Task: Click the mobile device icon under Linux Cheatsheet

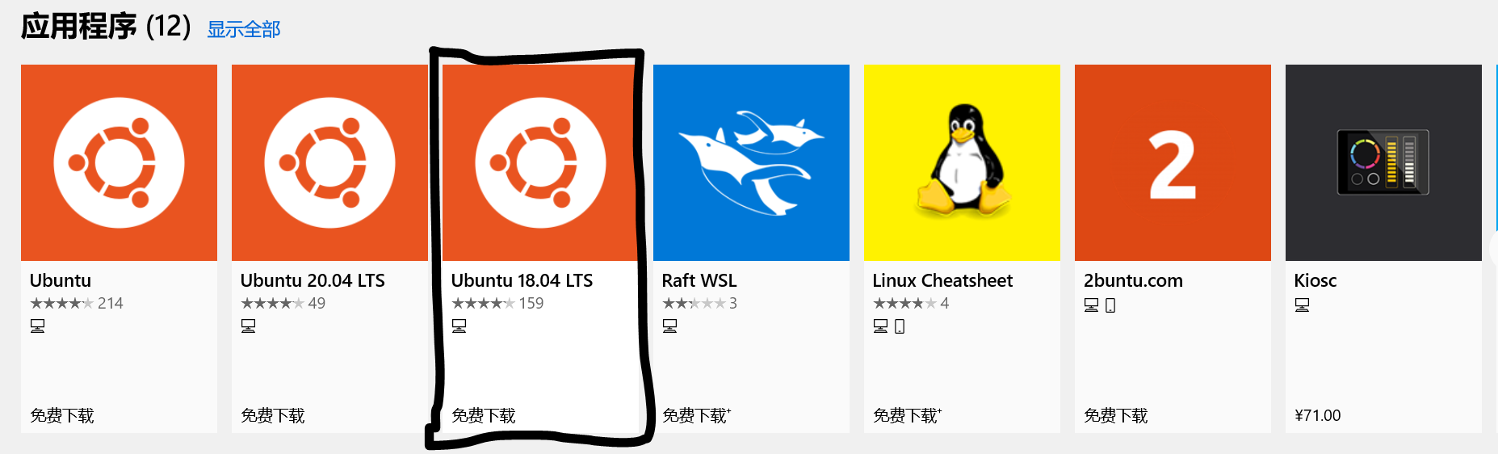Action: [900, 326]
